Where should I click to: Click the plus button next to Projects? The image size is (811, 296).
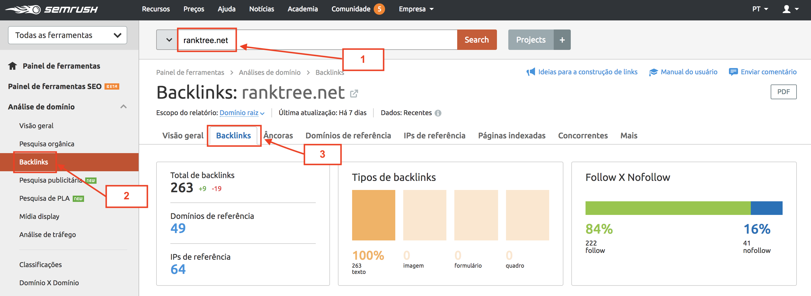pyautogui.click(x=562, y=40)
